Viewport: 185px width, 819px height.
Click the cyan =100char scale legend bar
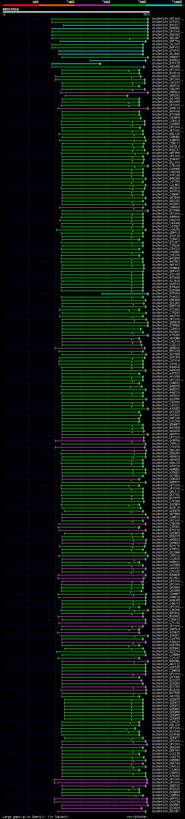pos(129,817)
